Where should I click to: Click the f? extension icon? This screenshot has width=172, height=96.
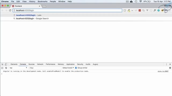(x=155, y=10)
